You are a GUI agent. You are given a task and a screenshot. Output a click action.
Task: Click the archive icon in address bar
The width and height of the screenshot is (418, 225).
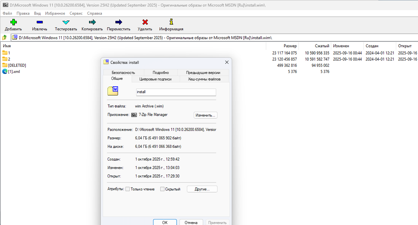pos(15,37)
